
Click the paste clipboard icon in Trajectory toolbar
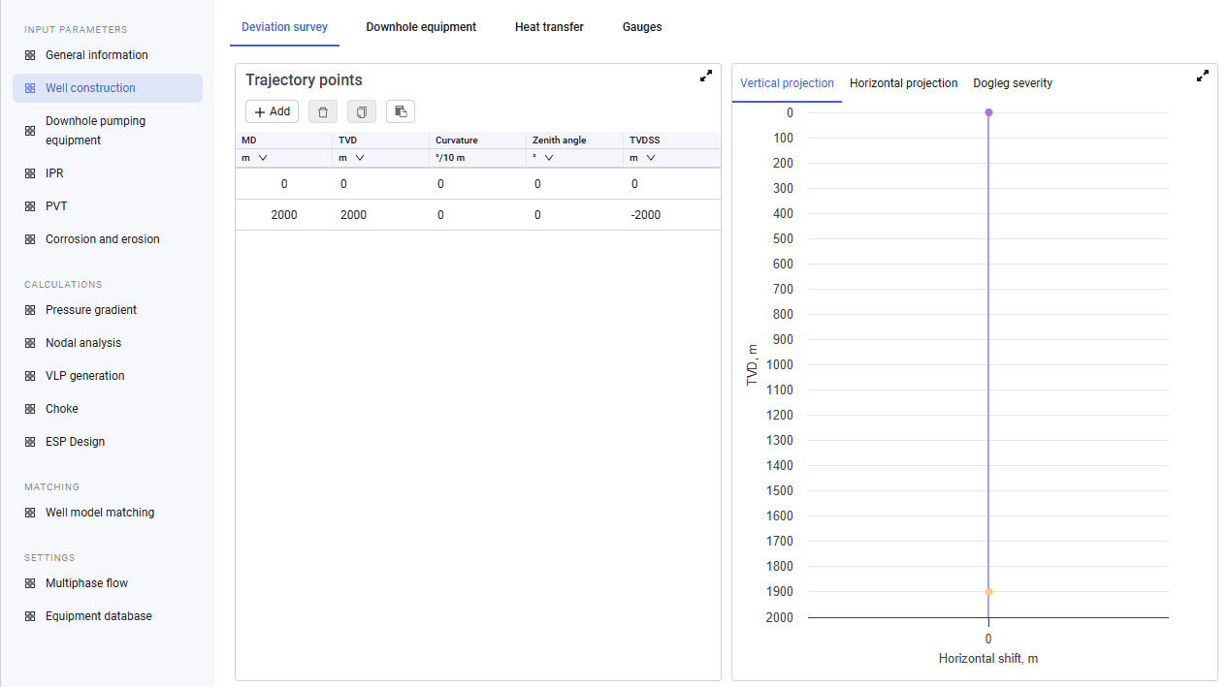click(401, 111)
